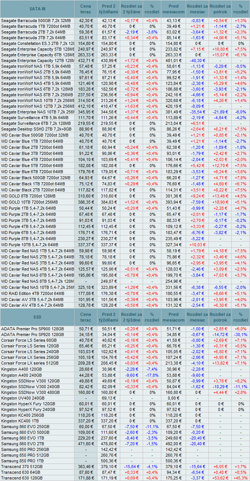Select WD GOLD 8TB 7200ot 128MB
Screen dimensions: 250x481
(29, 196)
